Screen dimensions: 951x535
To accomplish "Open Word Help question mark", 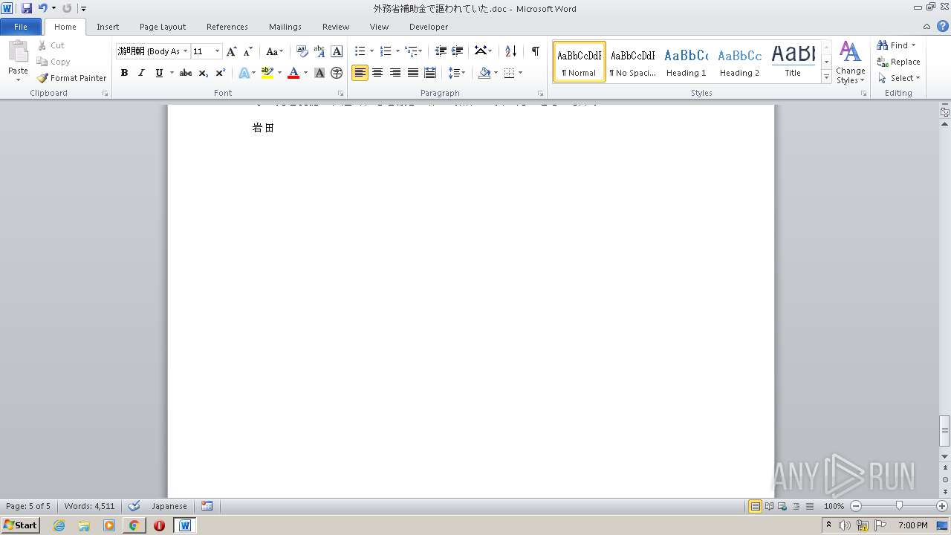I will 942,26.
